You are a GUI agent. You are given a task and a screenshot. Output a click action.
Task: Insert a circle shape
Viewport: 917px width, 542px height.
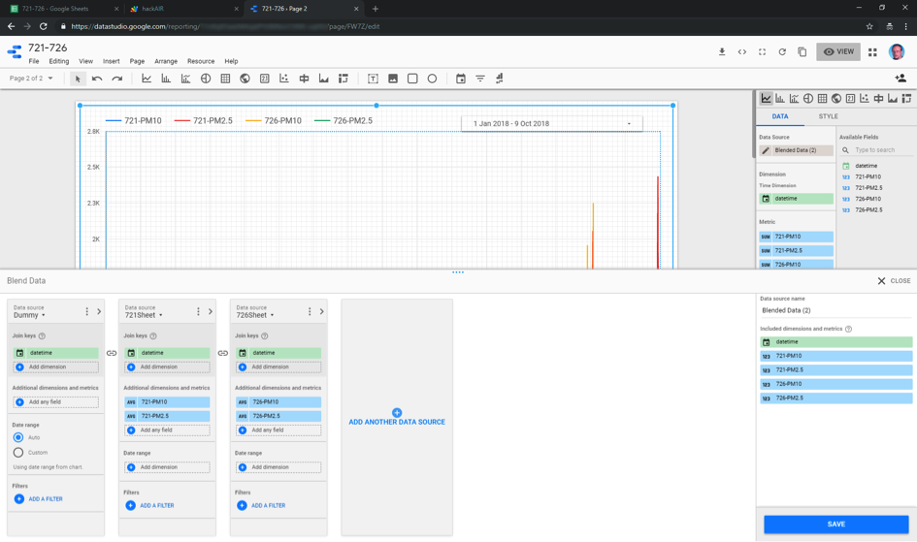432,79
